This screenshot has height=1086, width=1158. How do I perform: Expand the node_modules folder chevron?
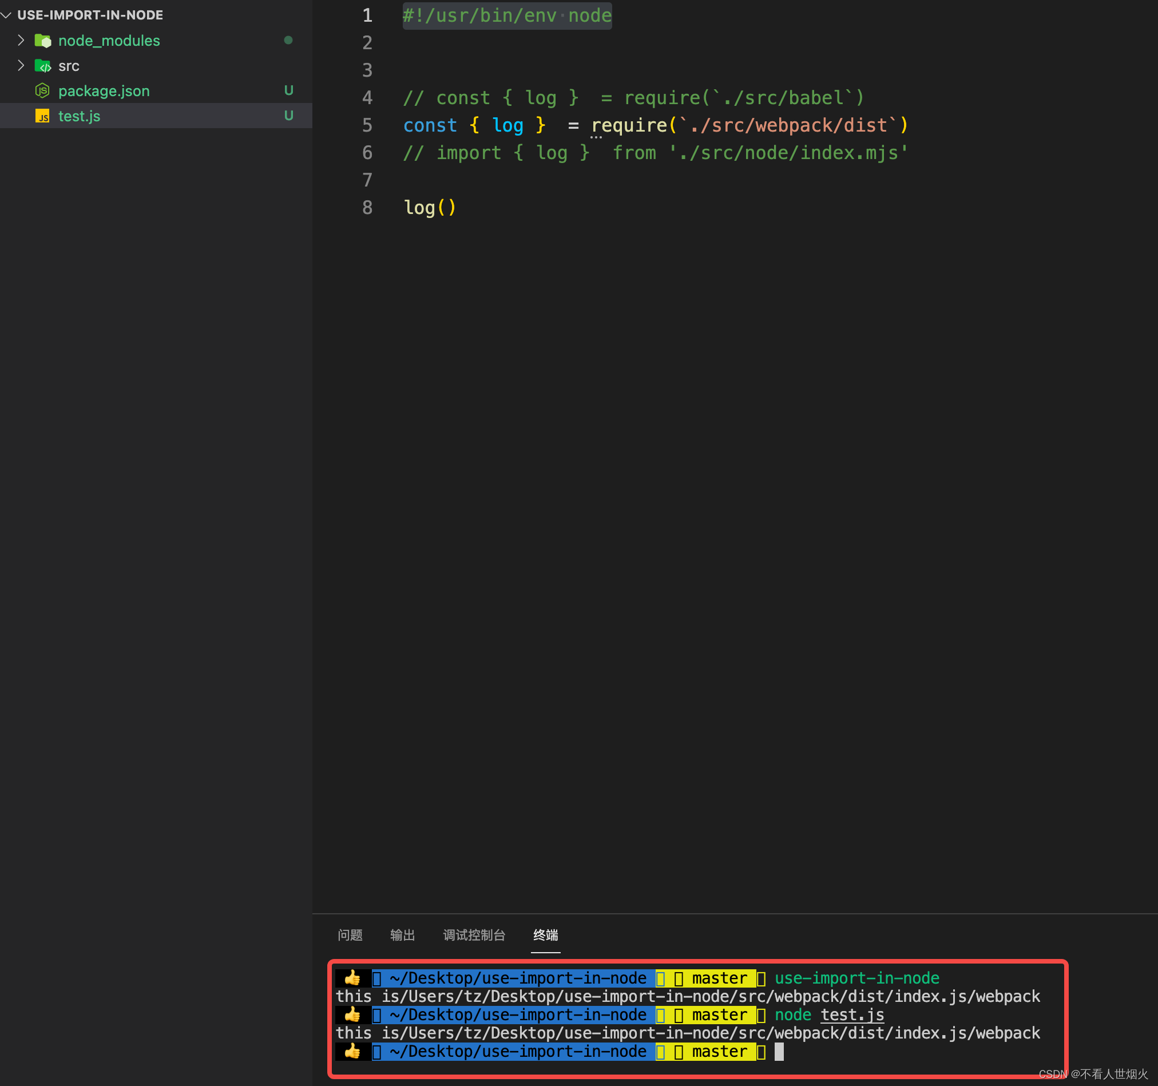click(x=21, y=40)
